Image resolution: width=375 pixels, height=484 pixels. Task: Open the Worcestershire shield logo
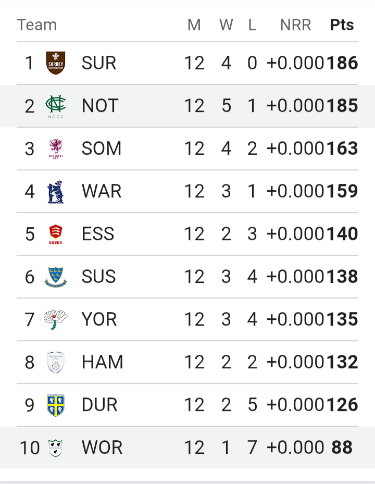click(x=56, y=448)
